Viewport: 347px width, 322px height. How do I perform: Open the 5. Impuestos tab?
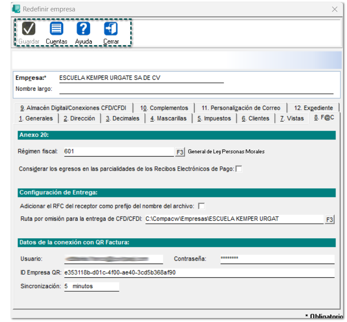214,118
